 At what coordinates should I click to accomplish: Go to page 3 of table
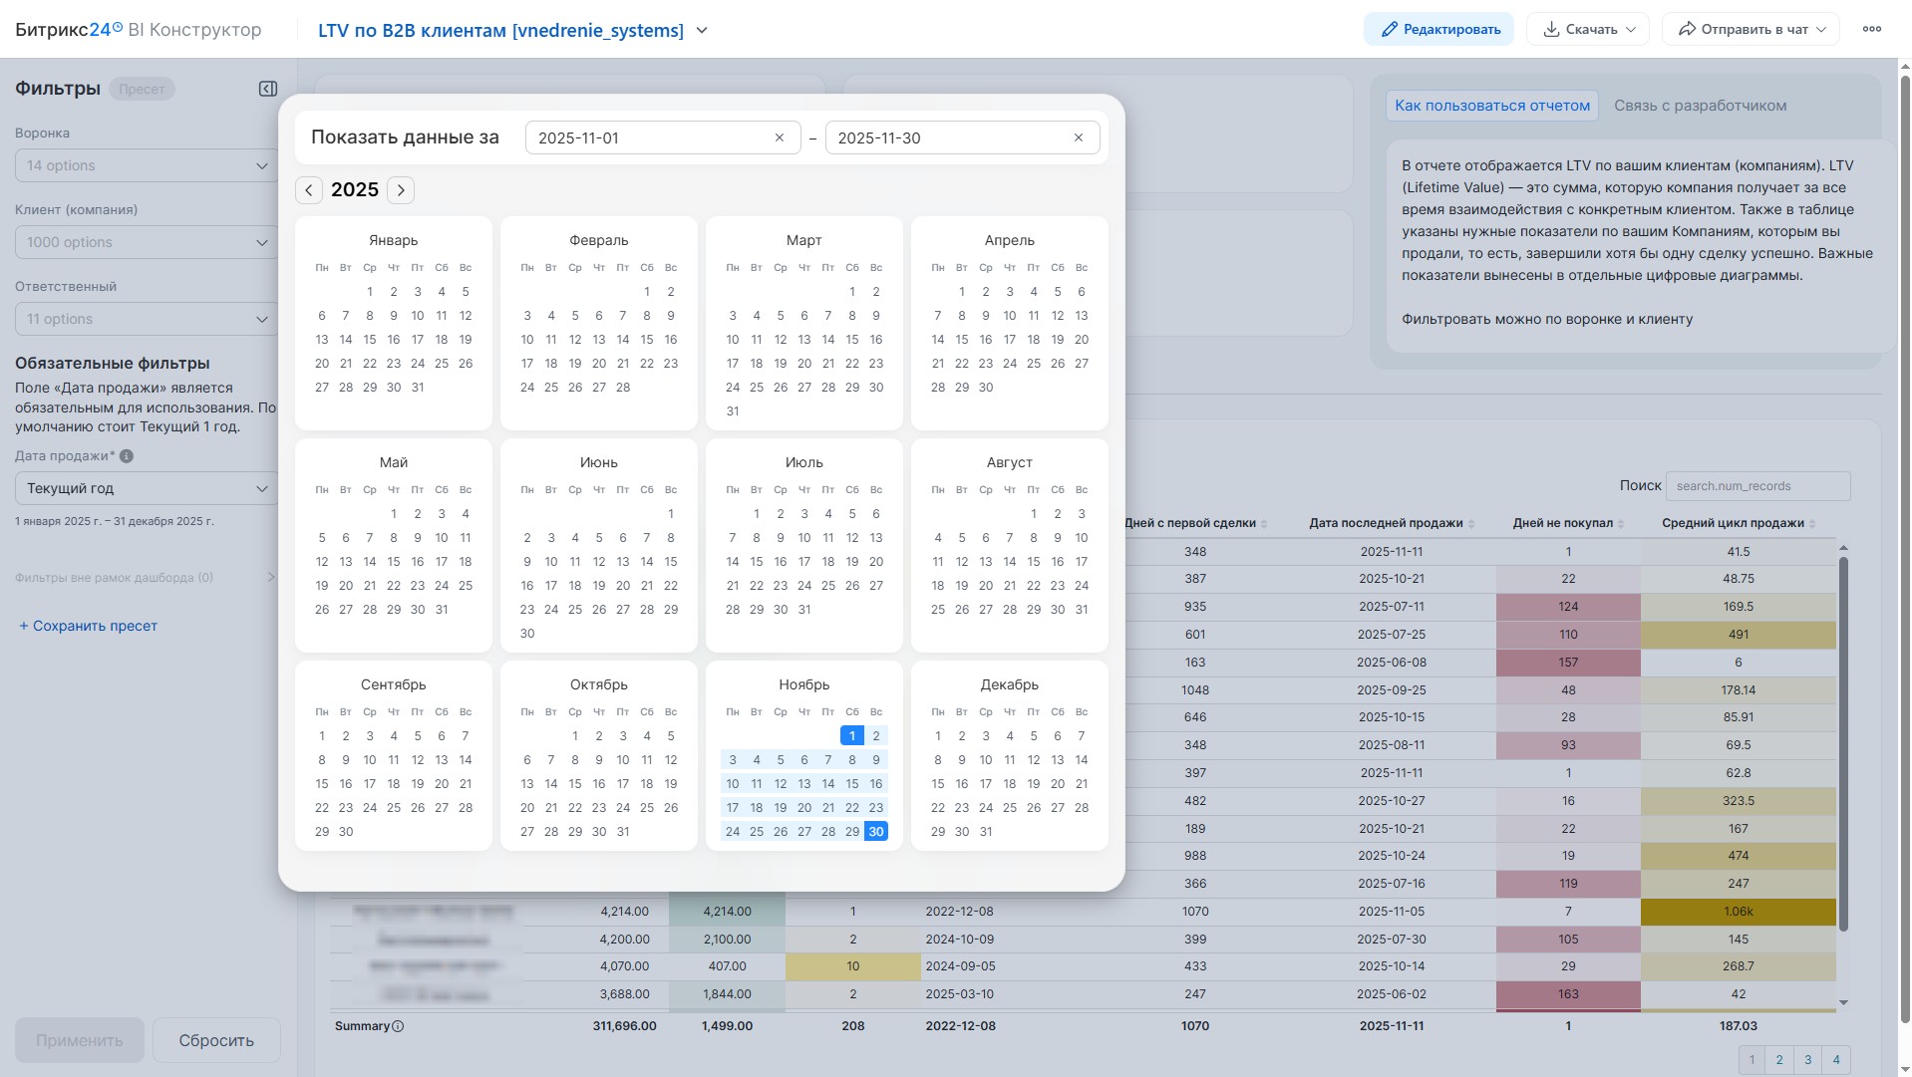tap(1807, 1060)
